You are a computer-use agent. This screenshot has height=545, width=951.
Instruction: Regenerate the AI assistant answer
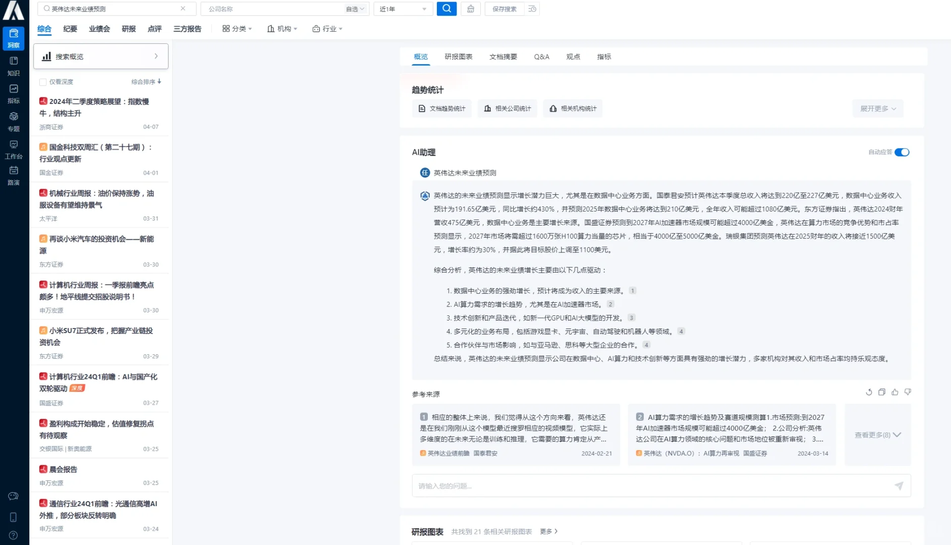point(869,392)
